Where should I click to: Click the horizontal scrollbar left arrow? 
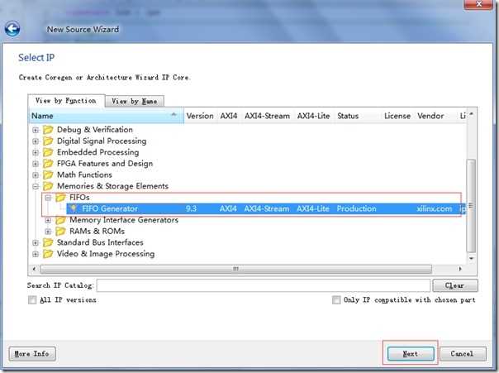pos(34,269)
